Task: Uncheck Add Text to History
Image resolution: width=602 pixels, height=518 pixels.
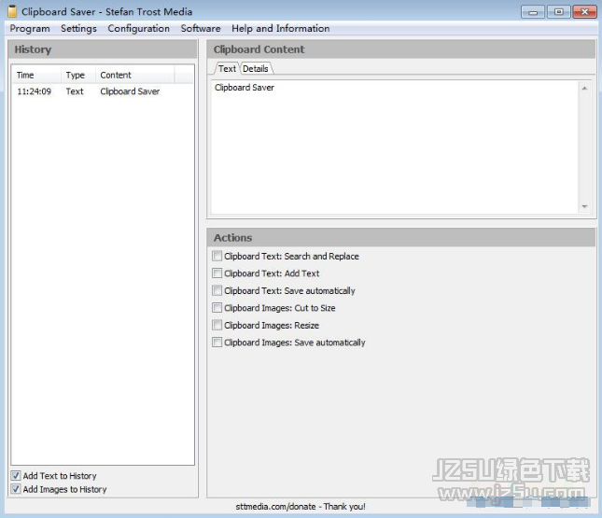Action: 16,476
